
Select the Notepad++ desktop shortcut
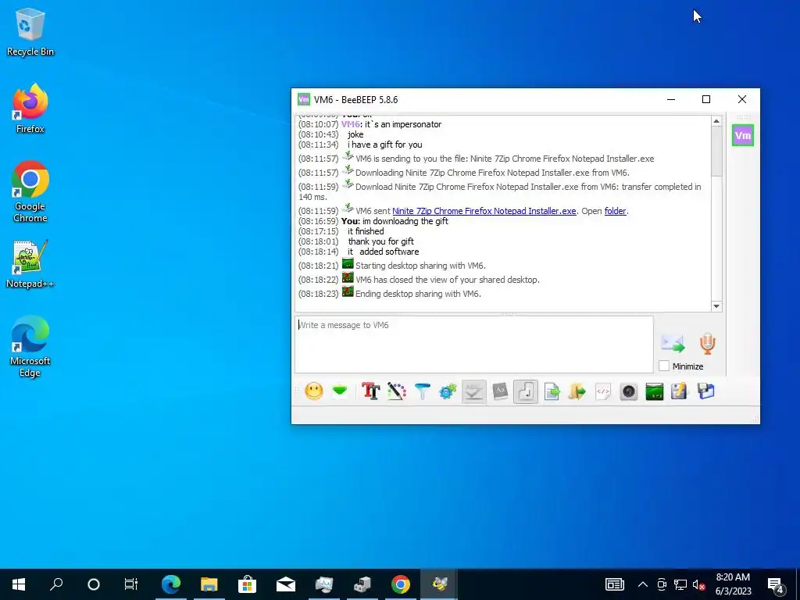click(x=30, y=264)
